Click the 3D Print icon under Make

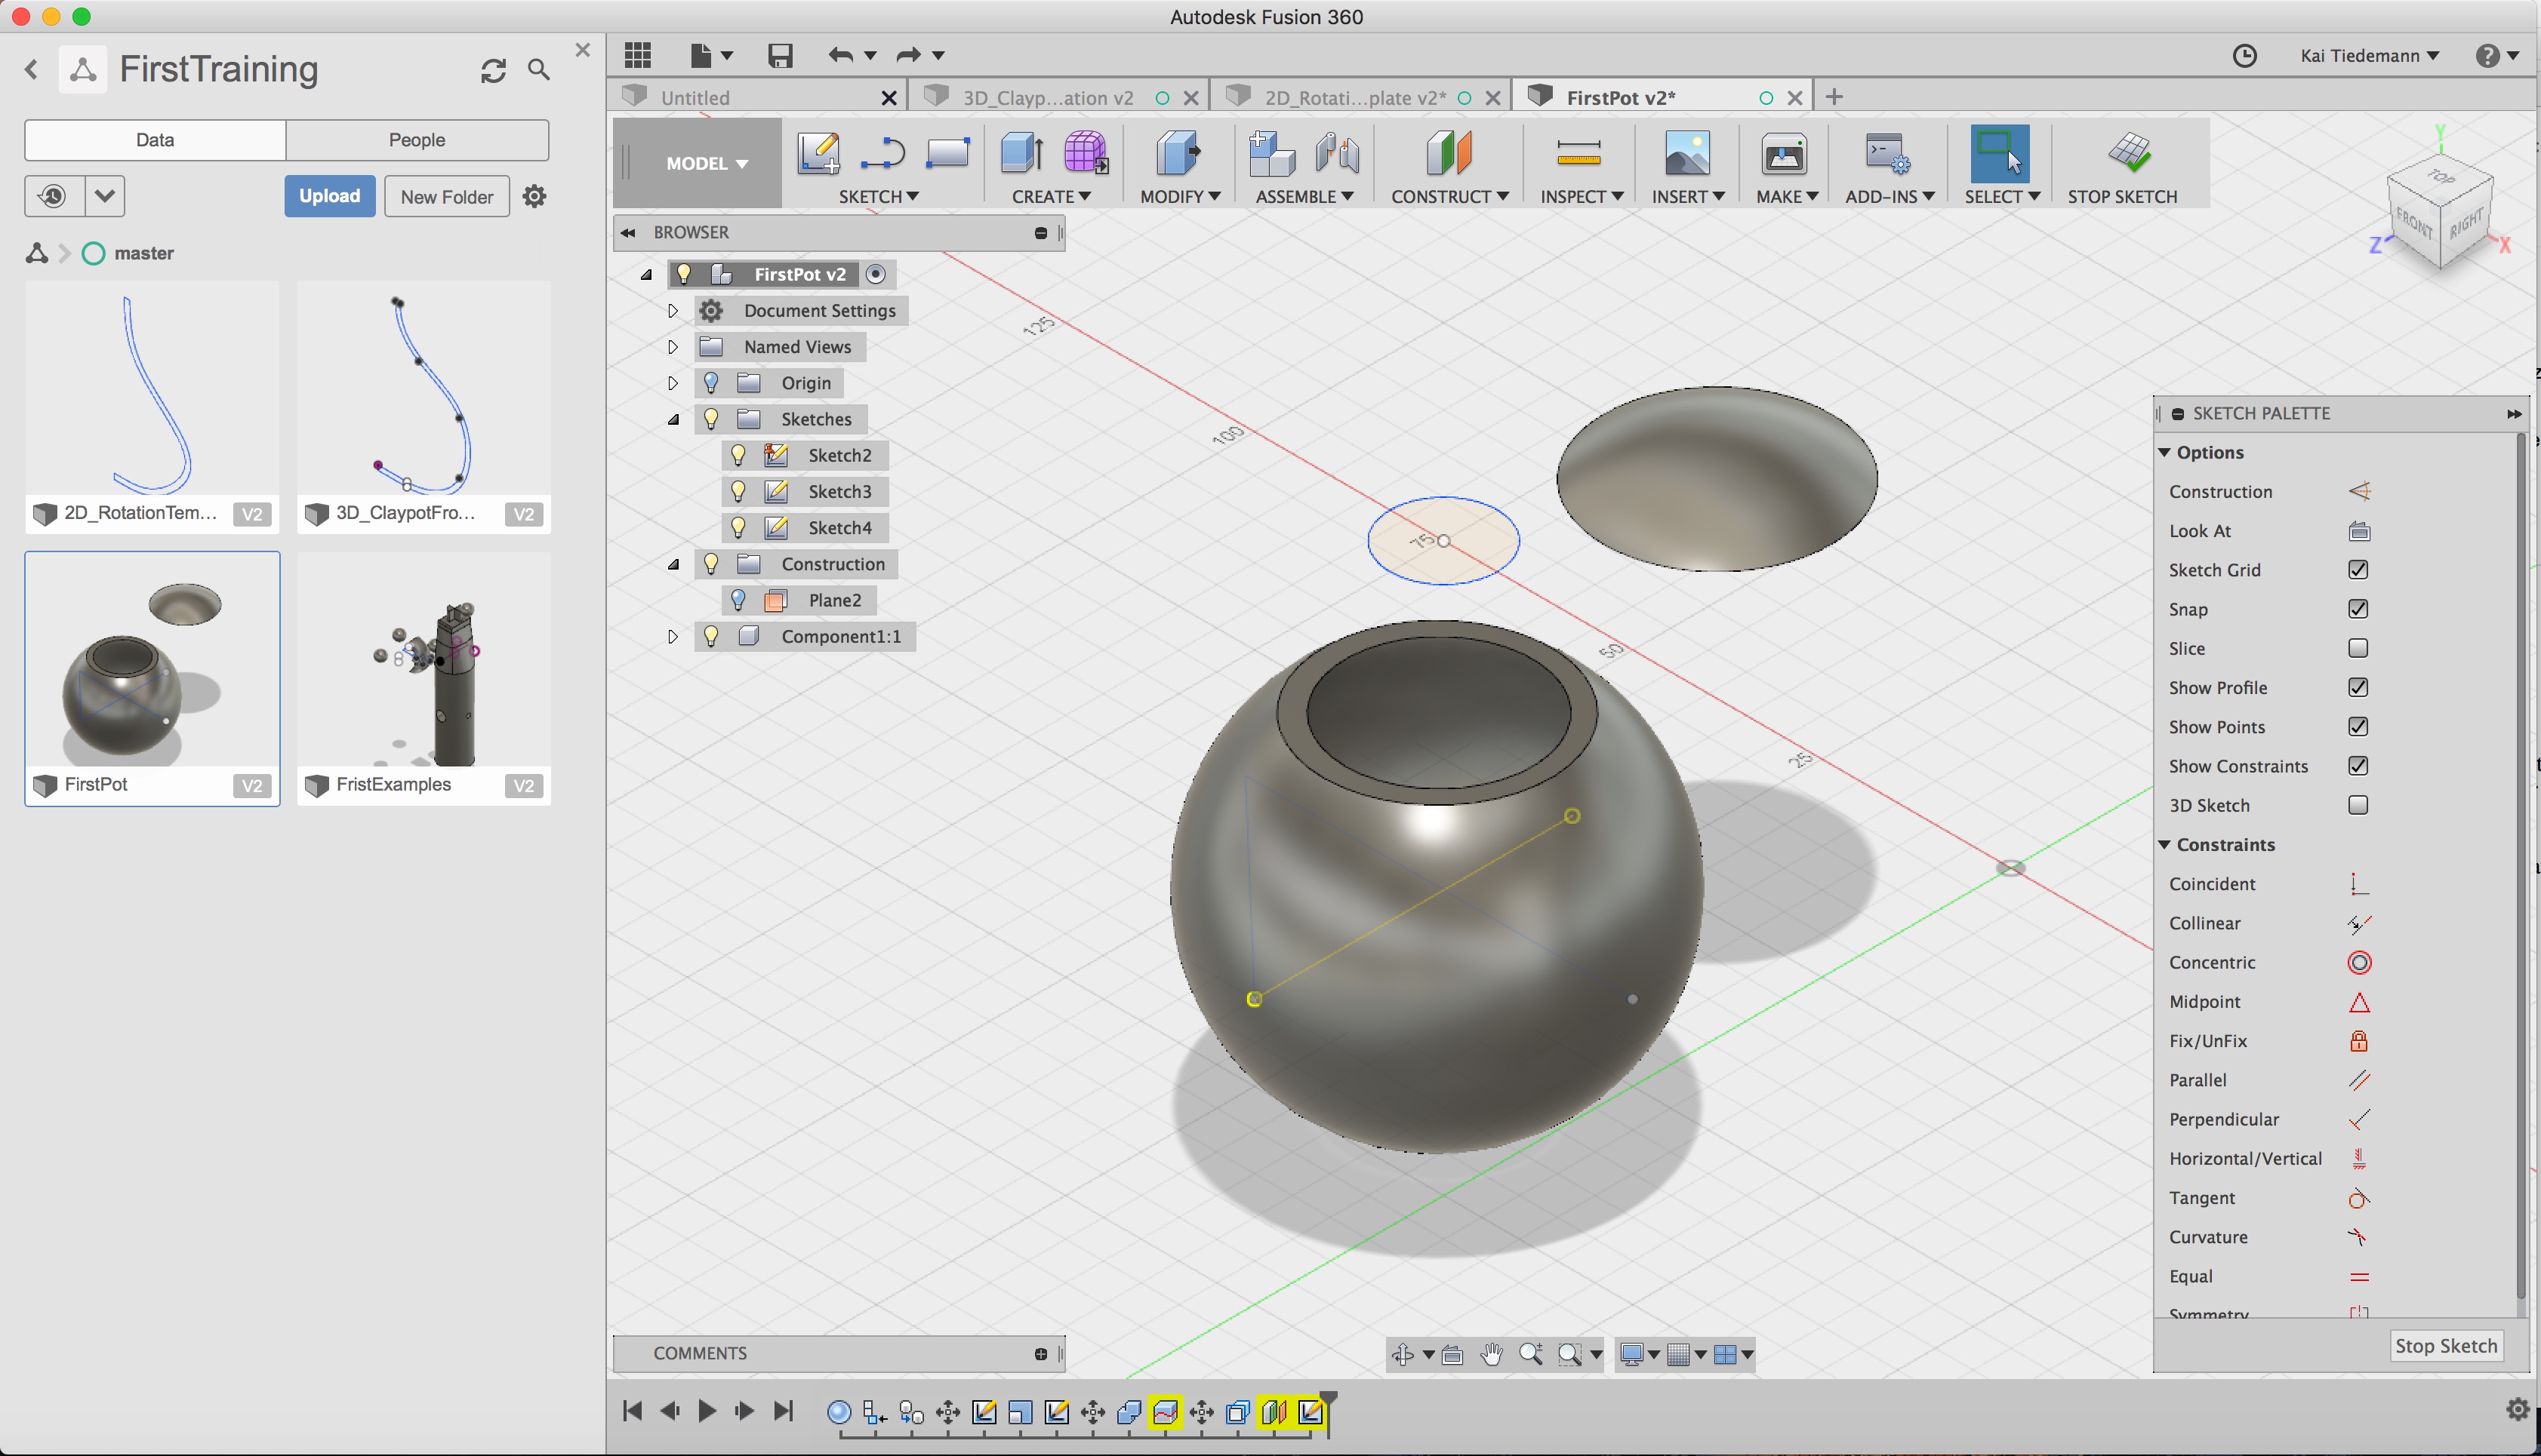[x=1784, y=153]
